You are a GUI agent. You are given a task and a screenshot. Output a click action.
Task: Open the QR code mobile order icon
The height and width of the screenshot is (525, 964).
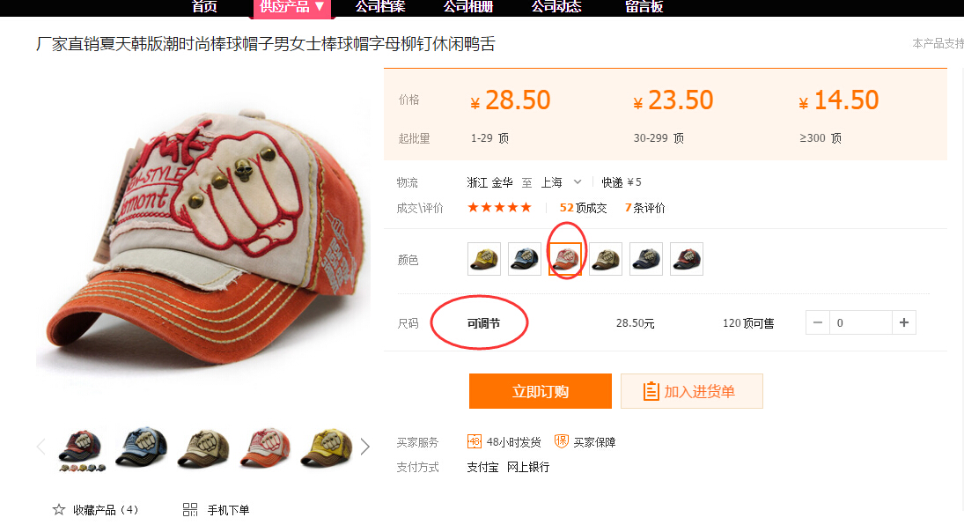[x=190, y=510]
